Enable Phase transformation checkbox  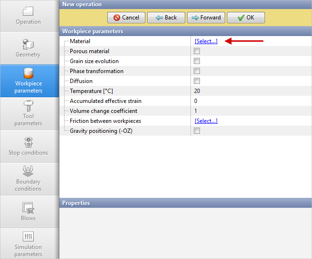(197, 71)
